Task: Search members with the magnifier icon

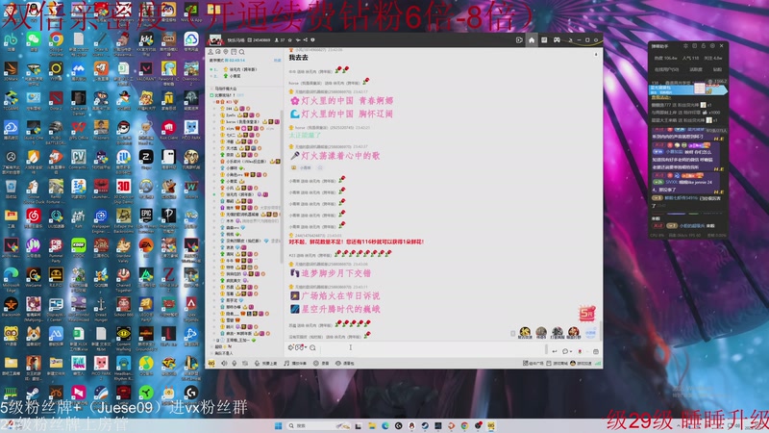Action: click(x=242, y=52)
